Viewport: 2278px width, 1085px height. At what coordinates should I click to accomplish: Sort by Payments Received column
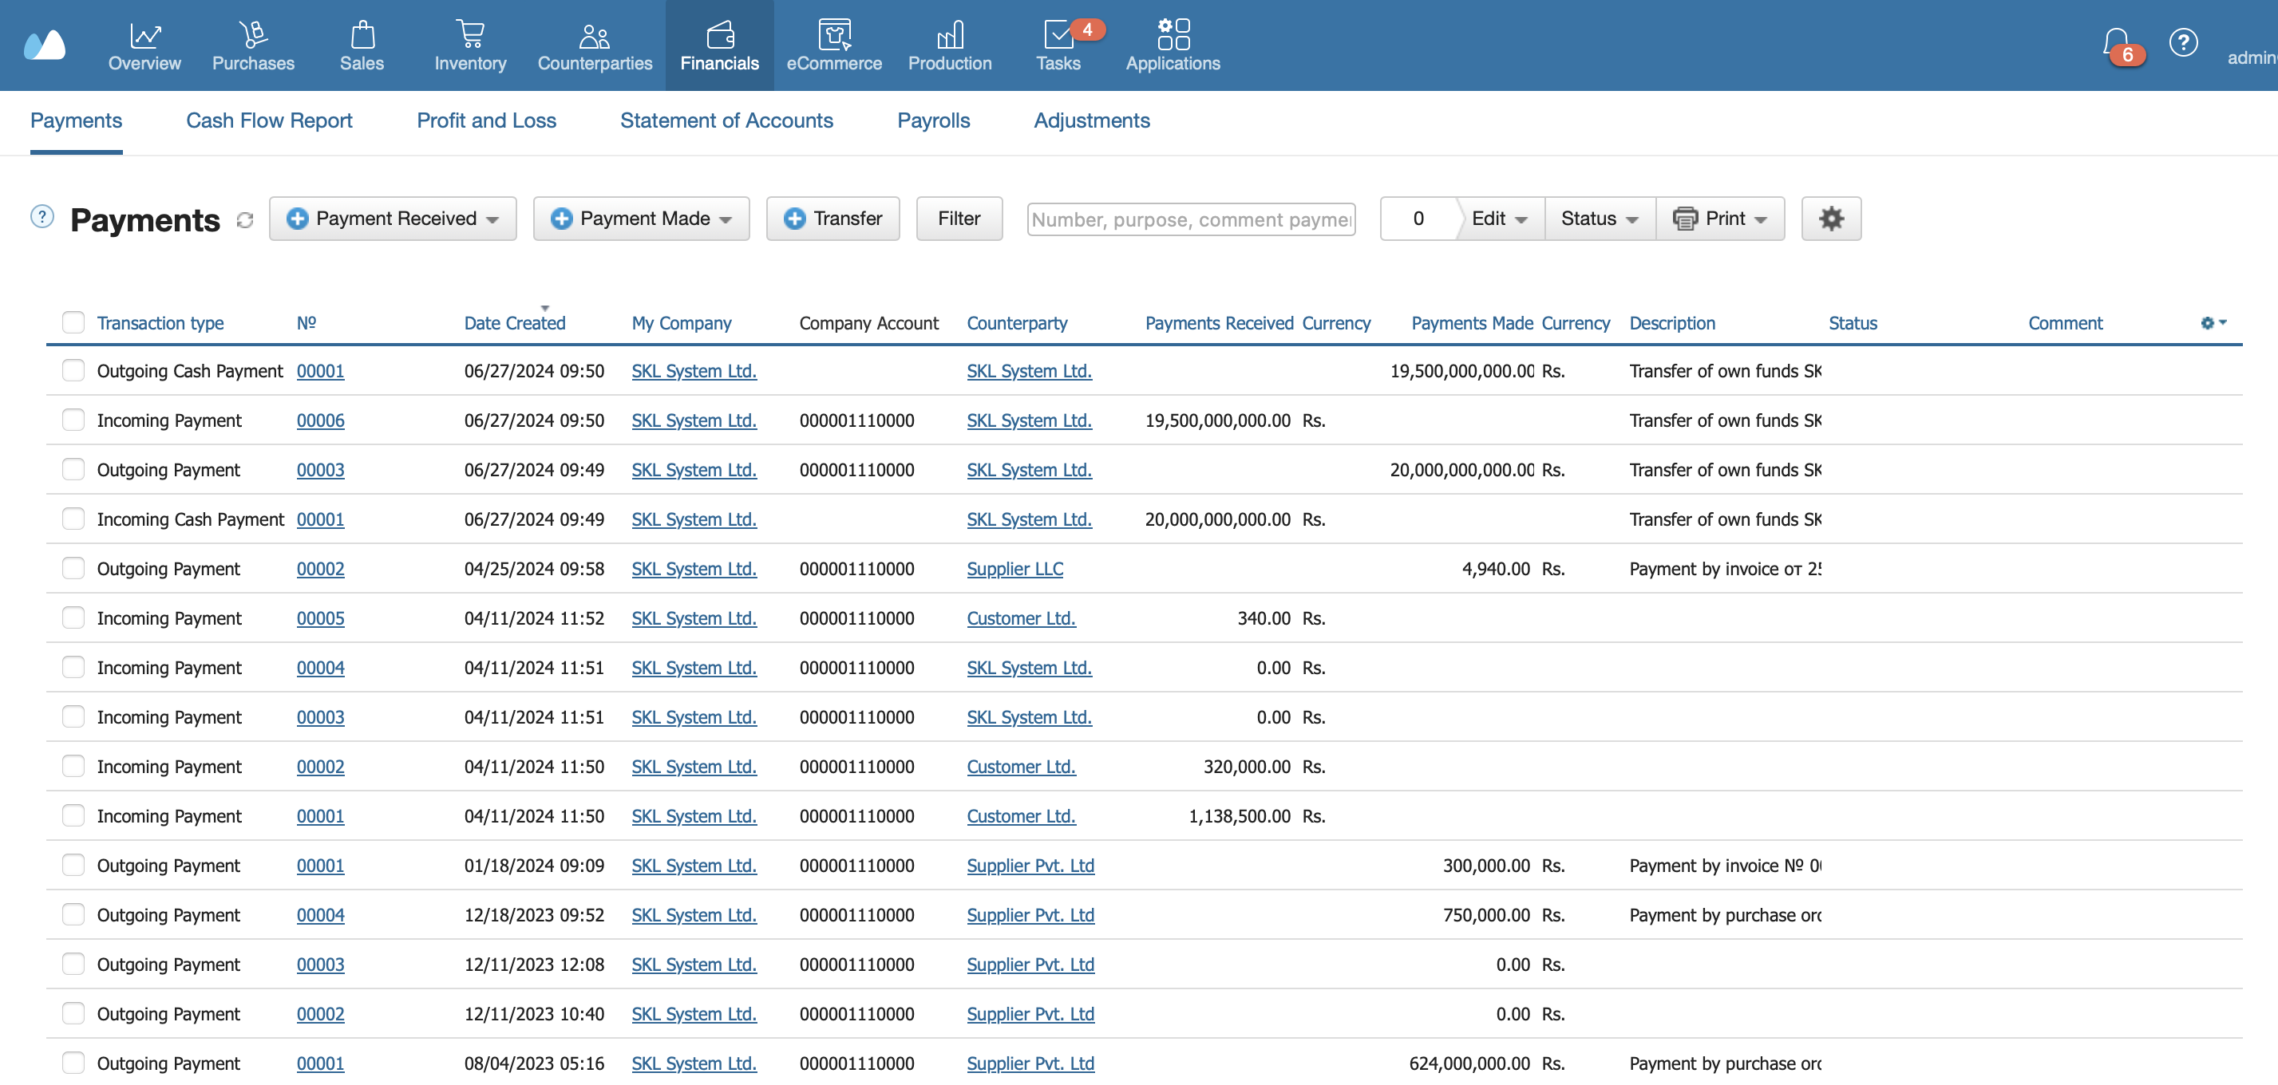(1219, 323)
